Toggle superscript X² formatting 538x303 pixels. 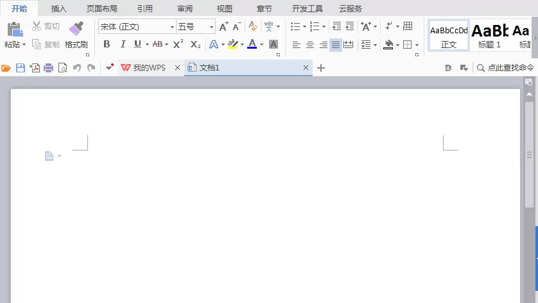pos(178,44)
